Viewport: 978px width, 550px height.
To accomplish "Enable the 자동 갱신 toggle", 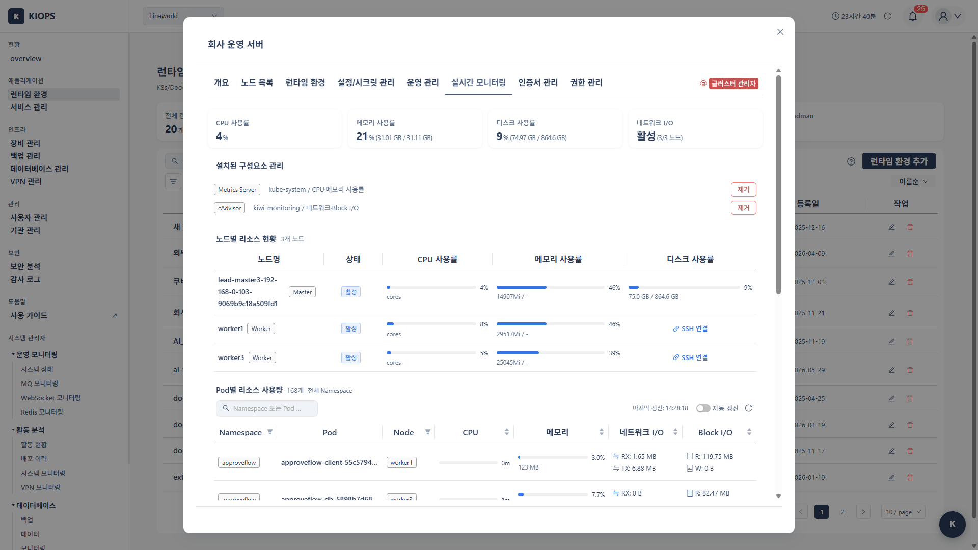I will (x=703, y=408).
